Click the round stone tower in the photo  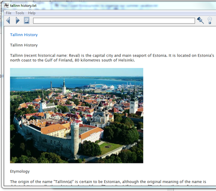point(75,139)
